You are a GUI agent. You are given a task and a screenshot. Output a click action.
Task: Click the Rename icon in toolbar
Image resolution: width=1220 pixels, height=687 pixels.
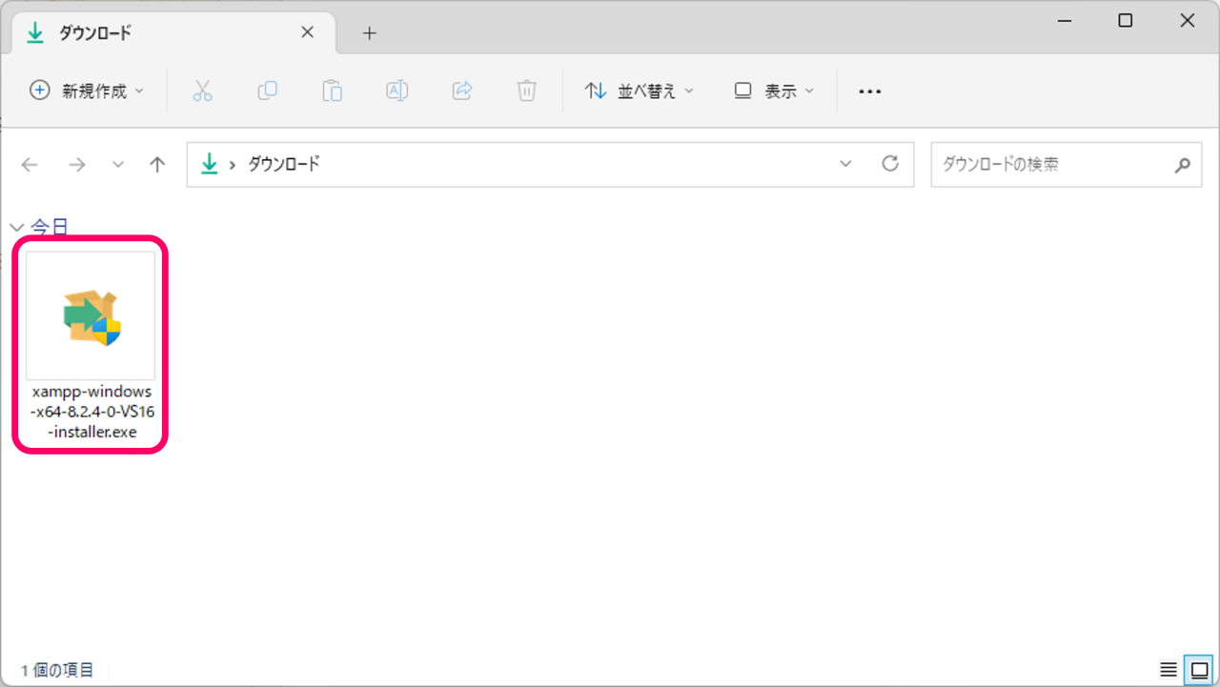click(x=396, y=91)
